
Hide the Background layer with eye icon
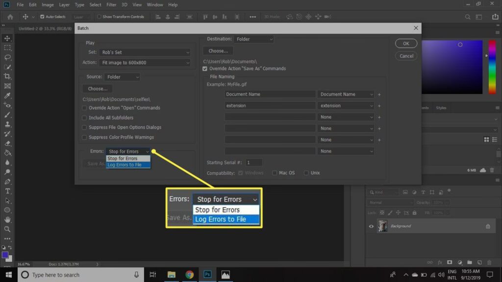click(371, 226)
